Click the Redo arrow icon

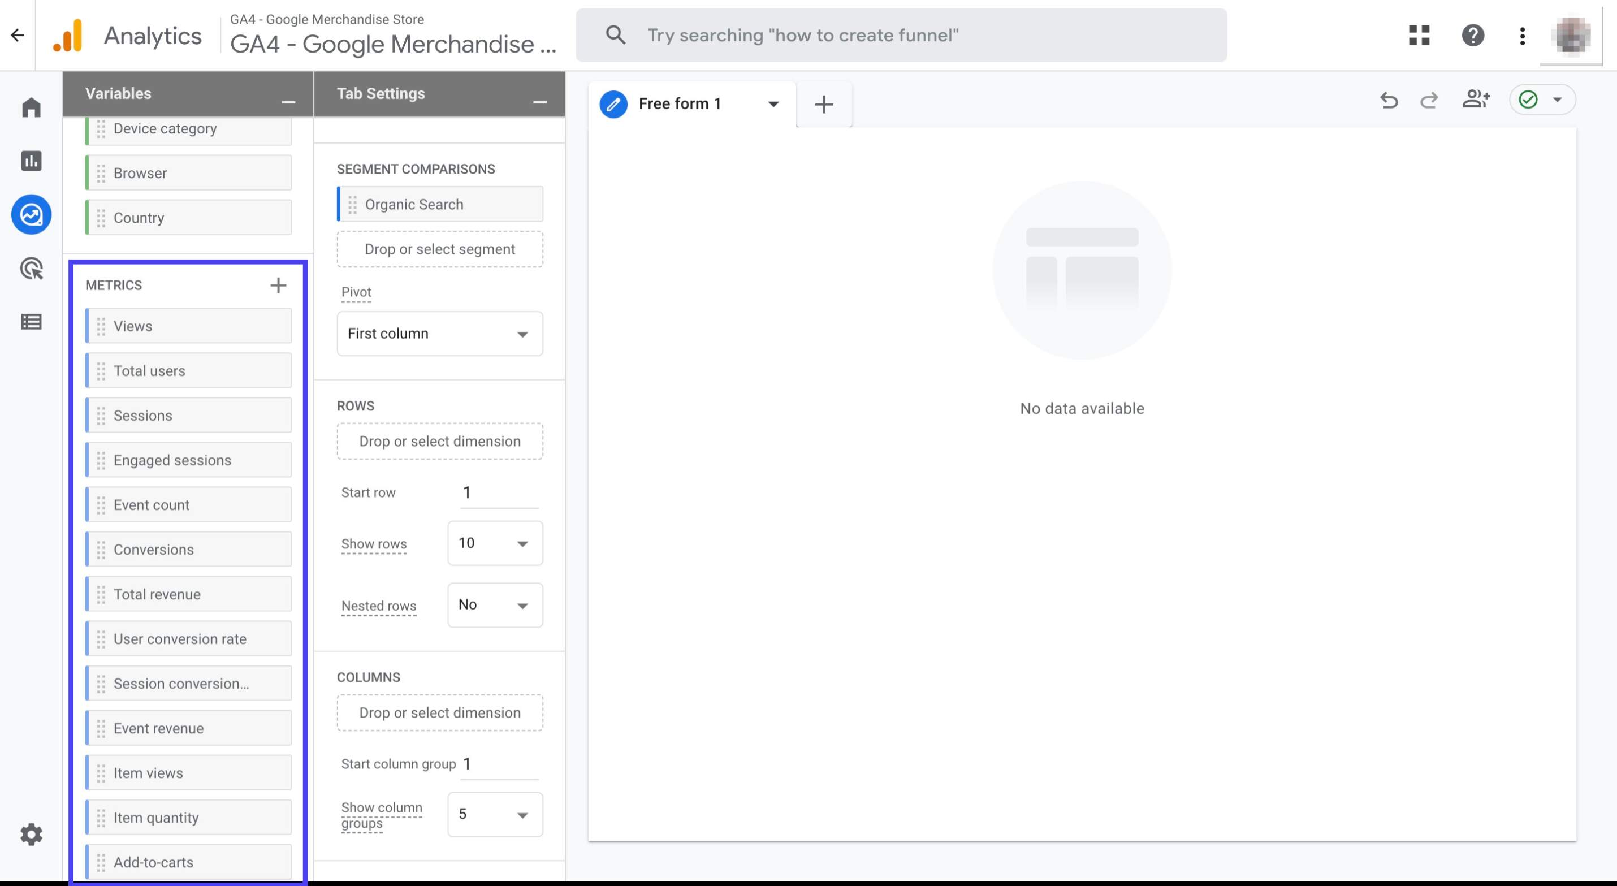pos(1429,100)
